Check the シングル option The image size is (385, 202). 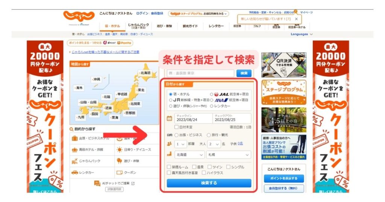[x=228, y=167]
